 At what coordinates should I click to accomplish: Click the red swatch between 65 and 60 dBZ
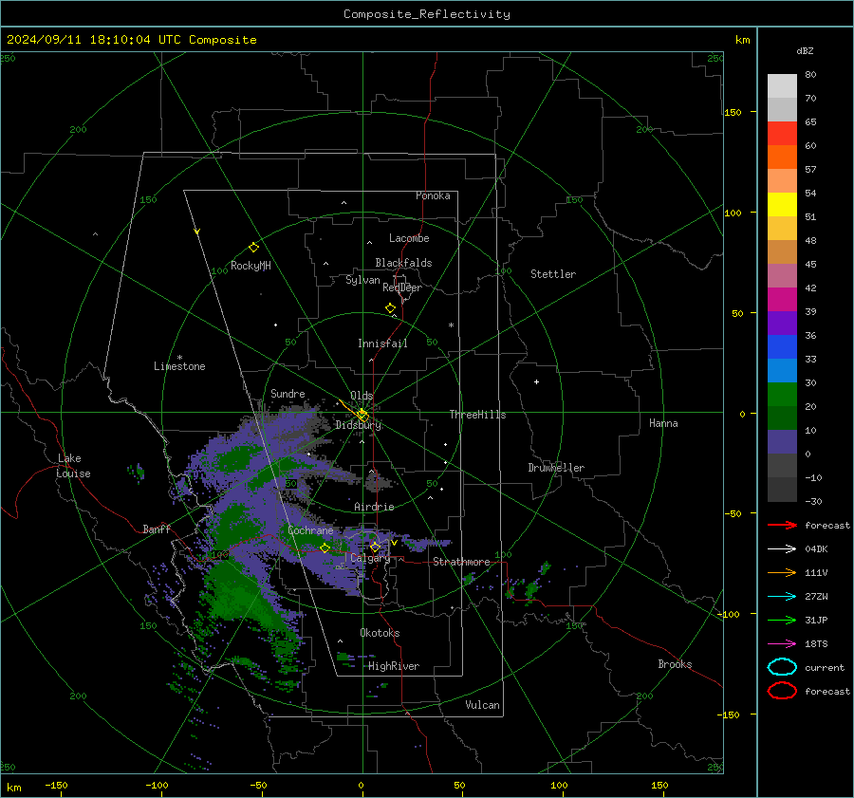(782, 133)
